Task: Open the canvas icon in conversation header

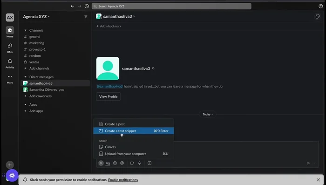Action: [x=317, y=17]
